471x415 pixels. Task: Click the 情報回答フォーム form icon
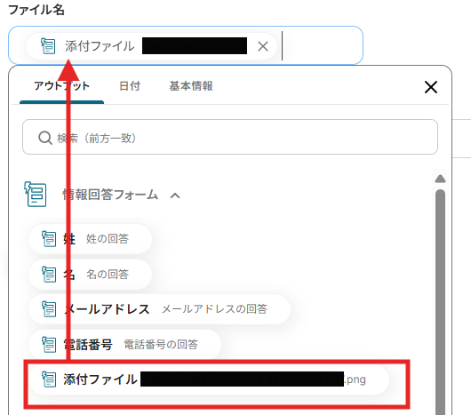click(36, 195)
